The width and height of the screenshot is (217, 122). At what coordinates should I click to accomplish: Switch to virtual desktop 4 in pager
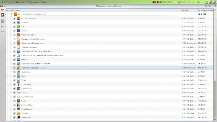pos(170,2)
